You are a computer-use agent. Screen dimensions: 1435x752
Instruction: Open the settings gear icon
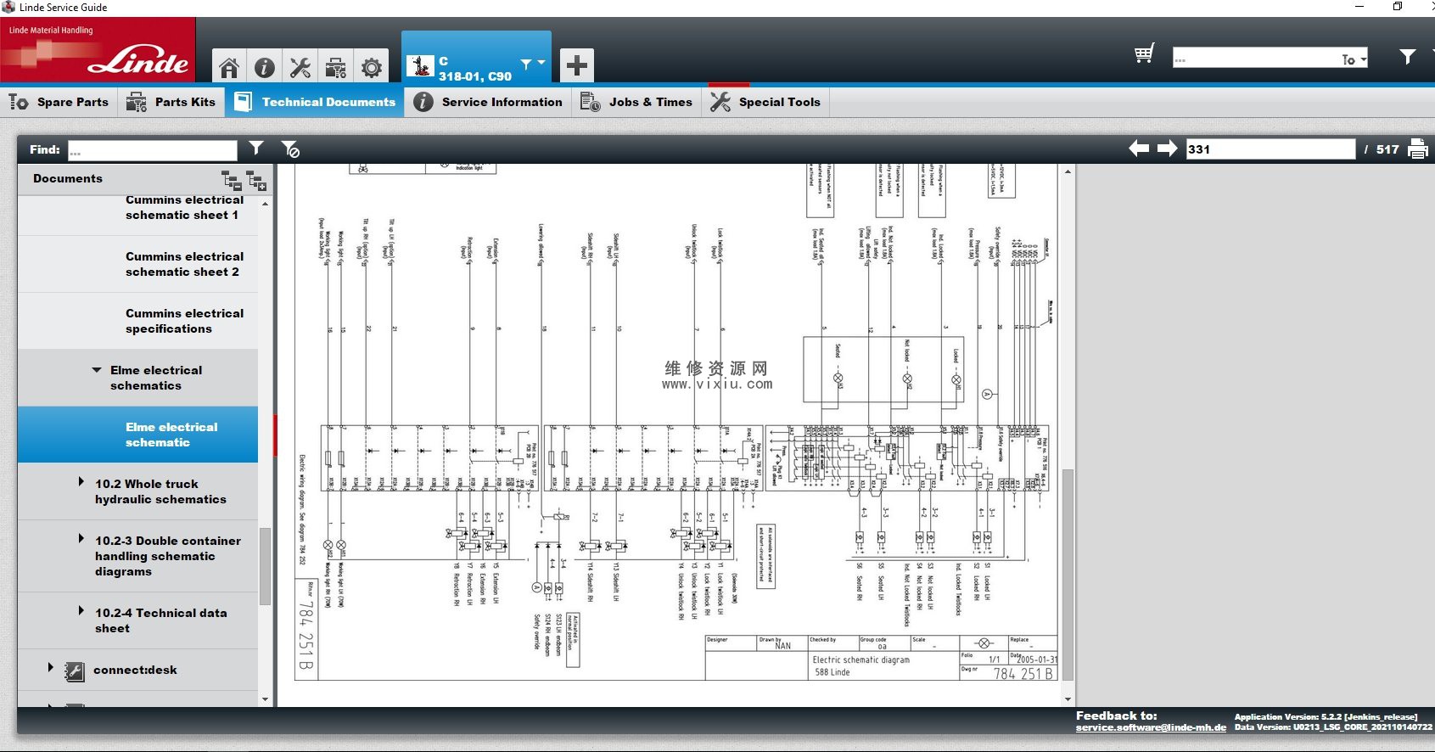[372, 67]
